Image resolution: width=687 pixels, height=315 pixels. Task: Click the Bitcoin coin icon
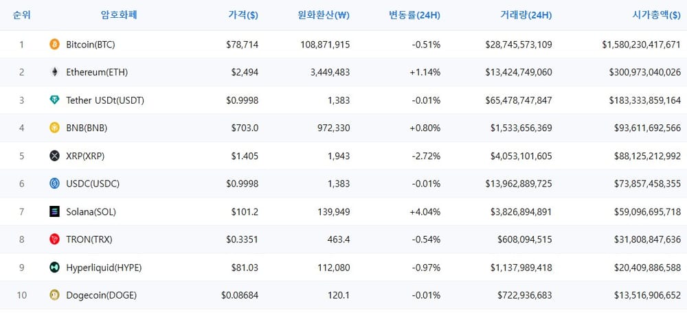tap(54, 44)
